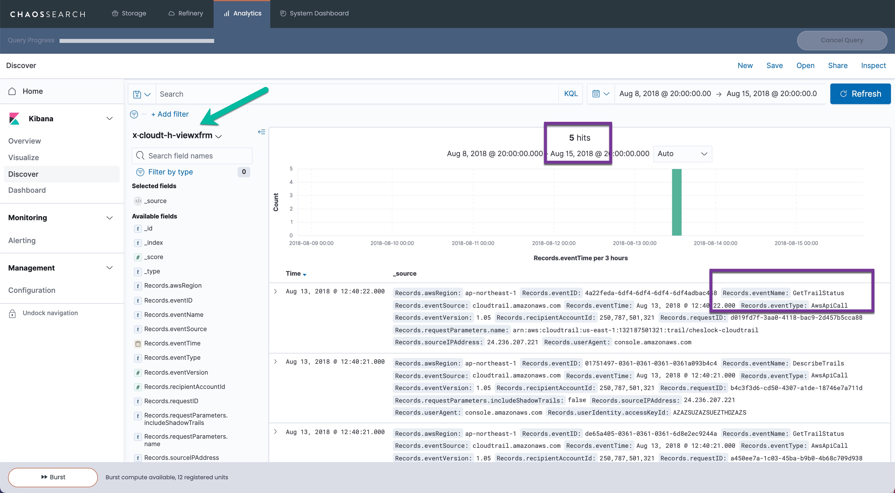Screen dimensions: 895x493
Task: Click the _source selected field icon
Action: [138, 201]
